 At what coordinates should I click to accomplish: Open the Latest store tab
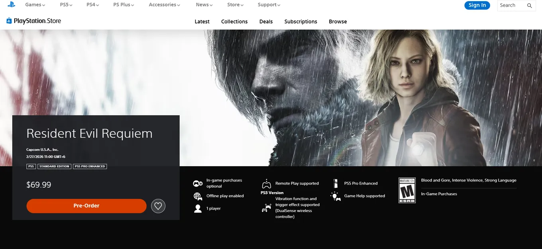(x=202, y=21)
